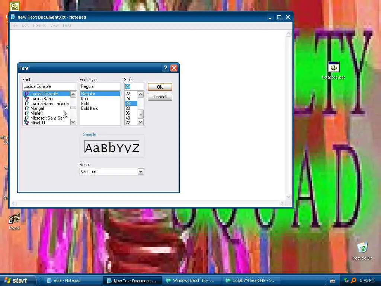Open the Notepad Format menu
Screen dimensions: 381x286
coord(39,25)
